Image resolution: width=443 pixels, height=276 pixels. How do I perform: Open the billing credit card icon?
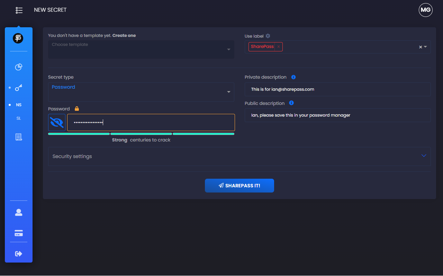[19, 233]
